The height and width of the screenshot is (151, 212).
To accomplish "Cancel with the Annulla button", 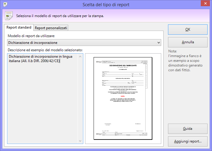I will tap(188, 42).
